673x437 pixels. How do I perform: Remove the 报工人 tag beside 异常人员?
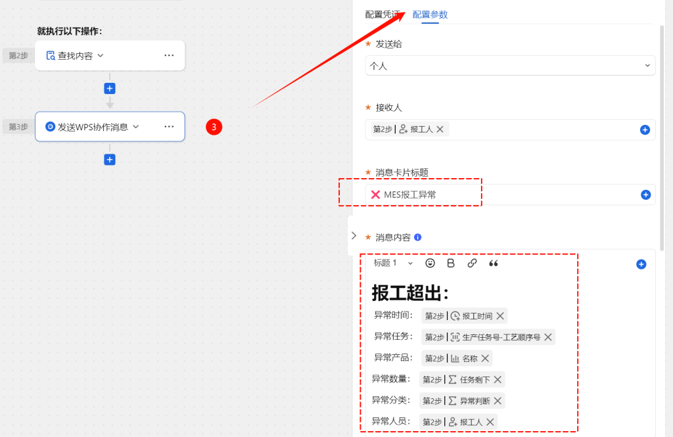[490, 422]
